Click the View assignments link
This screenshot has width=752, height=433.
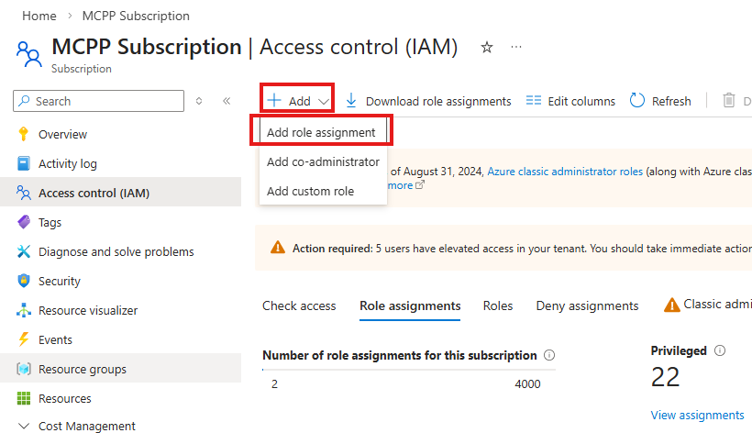[x=697, y=415]
